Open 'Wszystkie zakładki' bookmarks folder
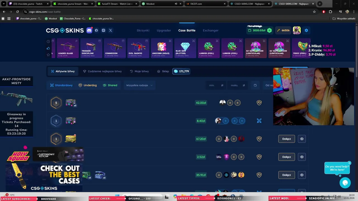This screenshot has width=358, height=201. (344, 19)
